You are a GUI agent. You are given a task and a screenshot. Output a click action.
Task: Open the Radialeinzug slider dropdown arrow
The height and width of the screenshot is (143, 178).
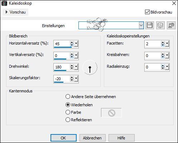tap(167, 67)
